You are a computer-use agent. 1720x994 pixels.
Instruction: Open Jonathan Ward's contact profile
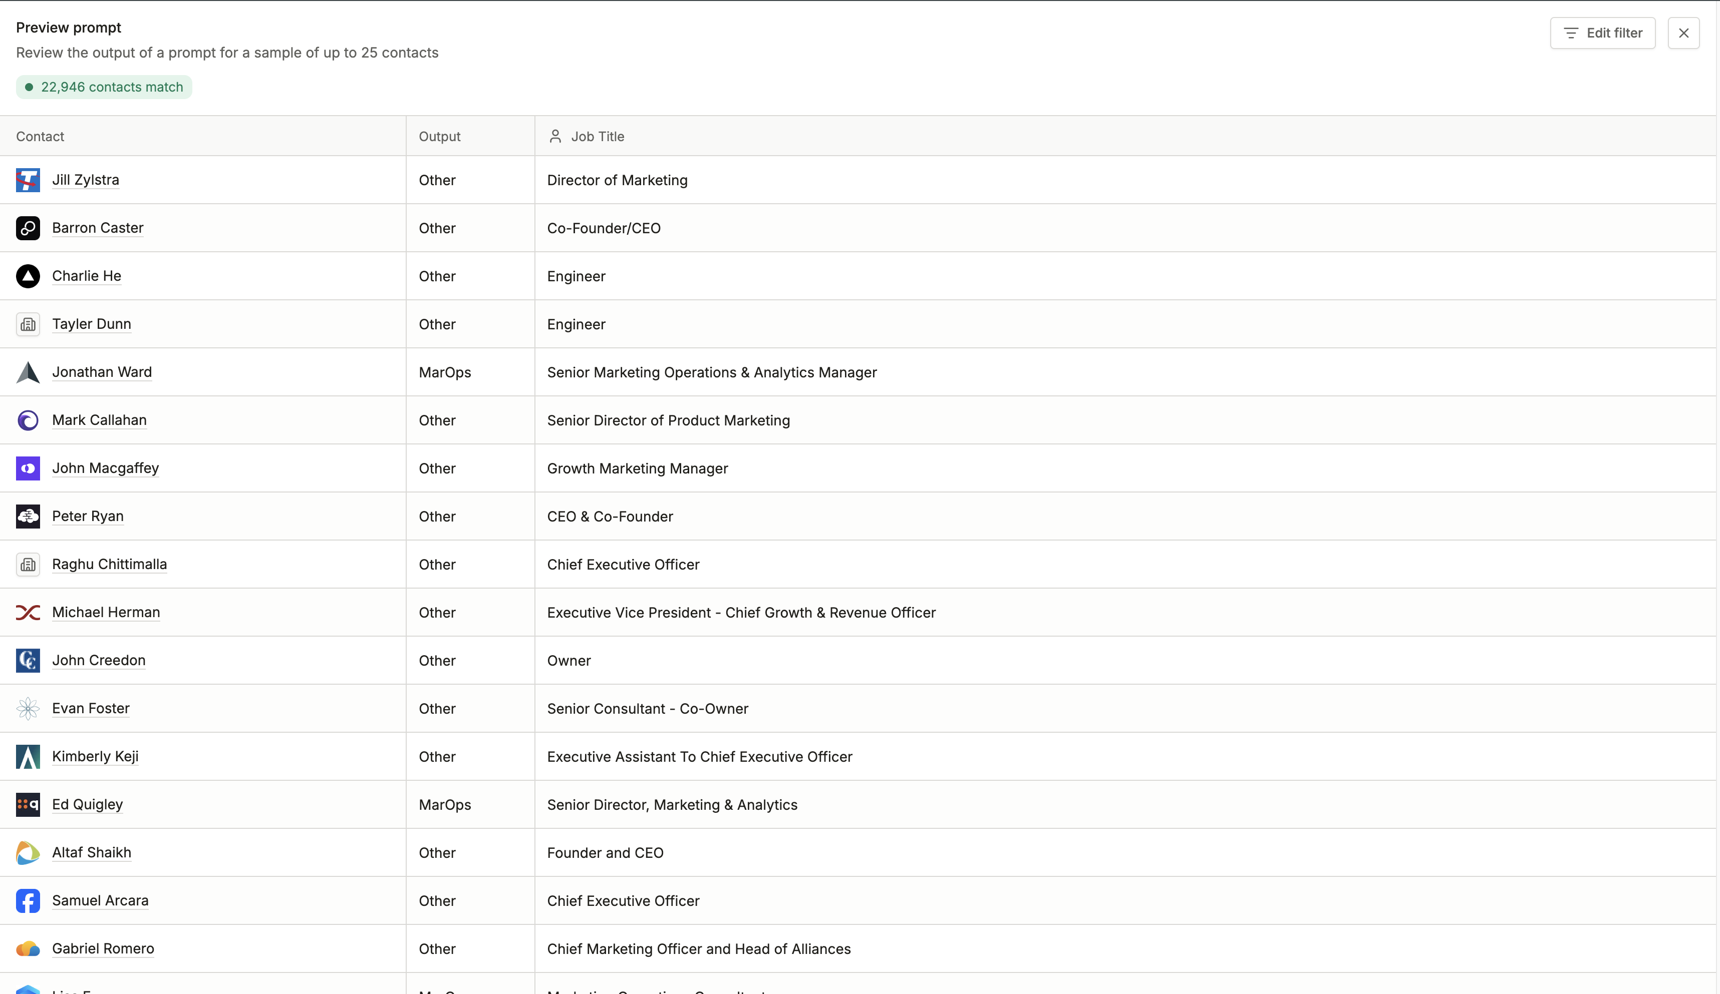coord(102,372)
